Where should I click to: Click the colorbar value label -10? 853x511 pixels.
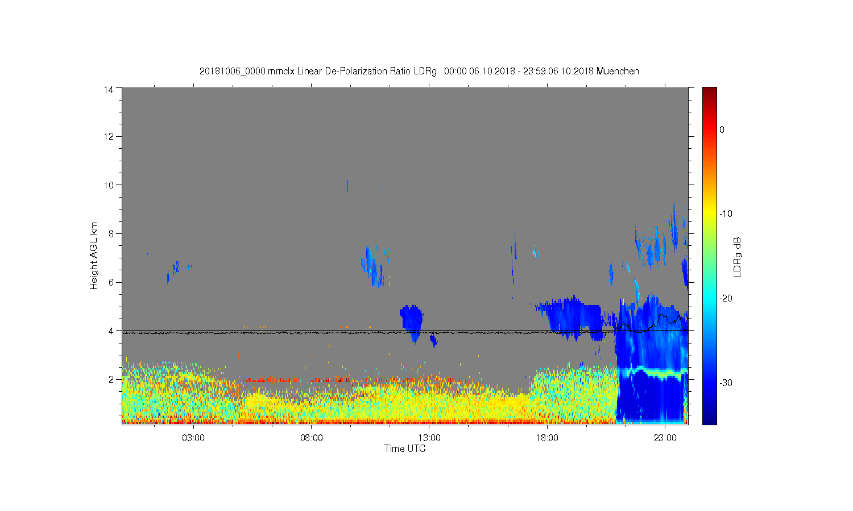726,214
